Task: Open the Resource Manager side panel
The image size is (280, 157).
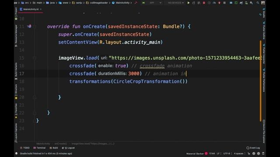Action: (x=16, y=36)
